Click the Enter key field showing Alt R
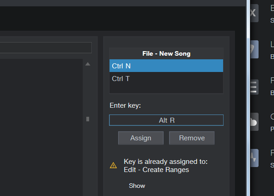The width and height of the screenshot is (274, 196). (x=166, y=120)
